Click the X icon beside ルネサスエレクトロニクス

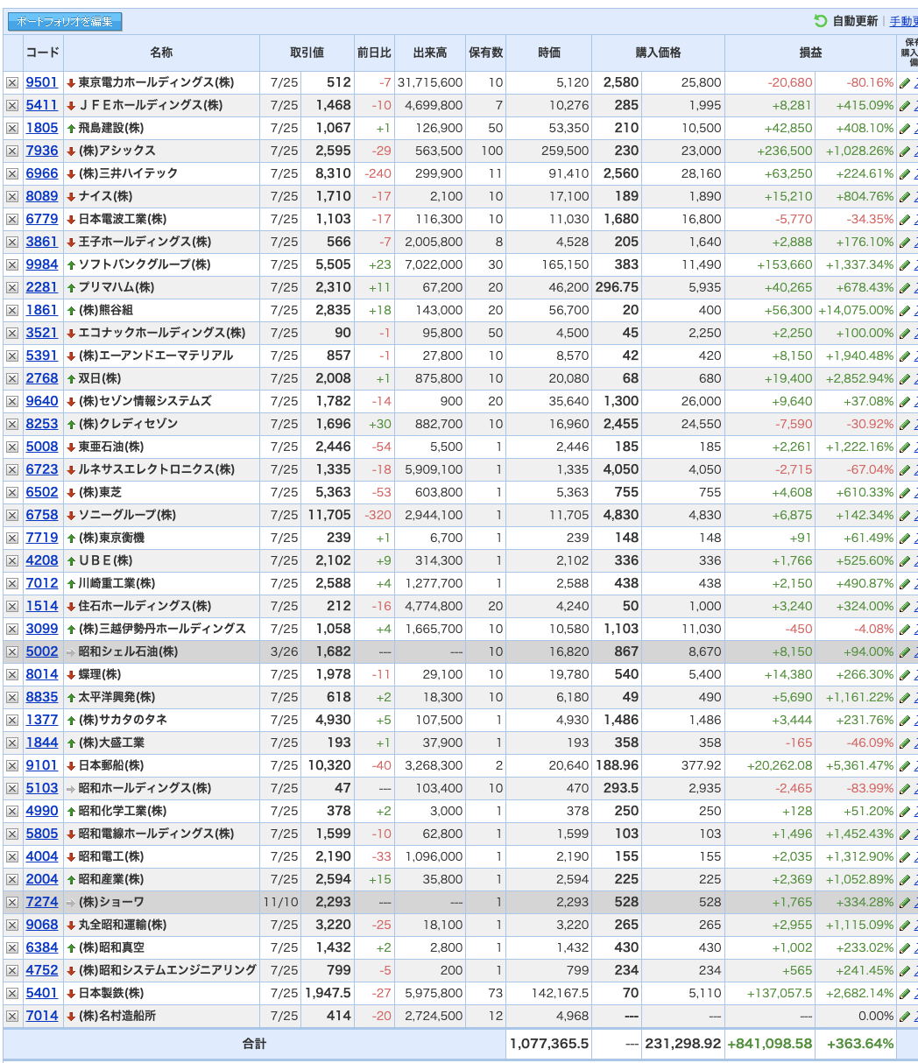click(x=12, y=469)
